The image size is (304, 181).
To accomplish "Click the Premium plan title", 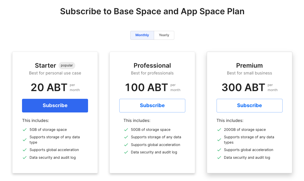I will (249, 66).
